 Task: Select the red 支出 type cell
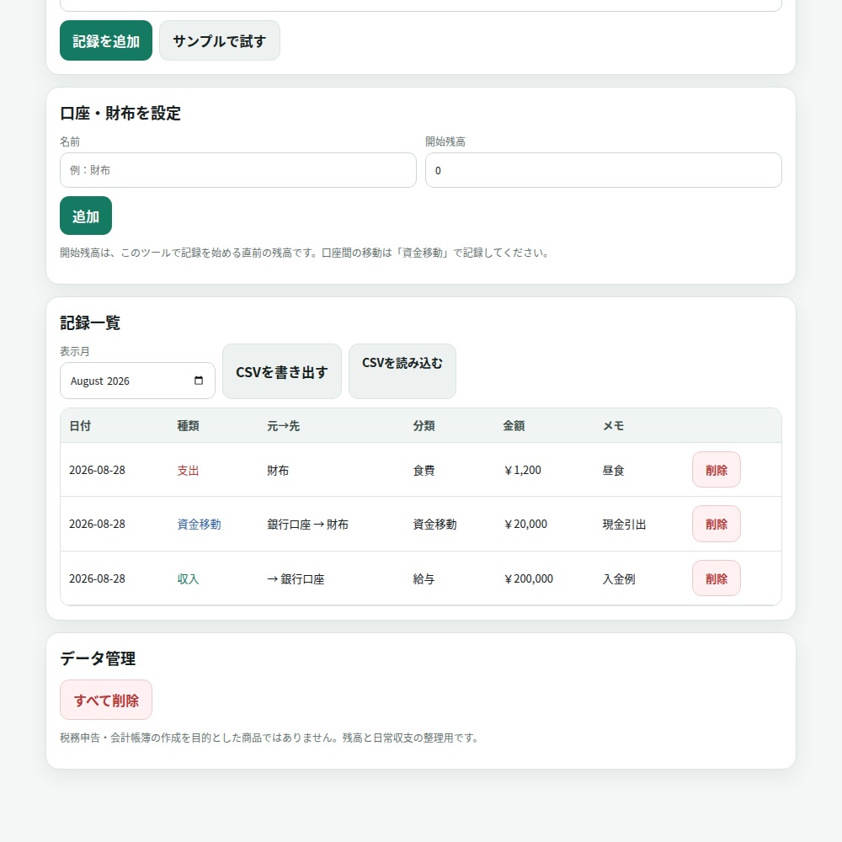pos(188,471)
